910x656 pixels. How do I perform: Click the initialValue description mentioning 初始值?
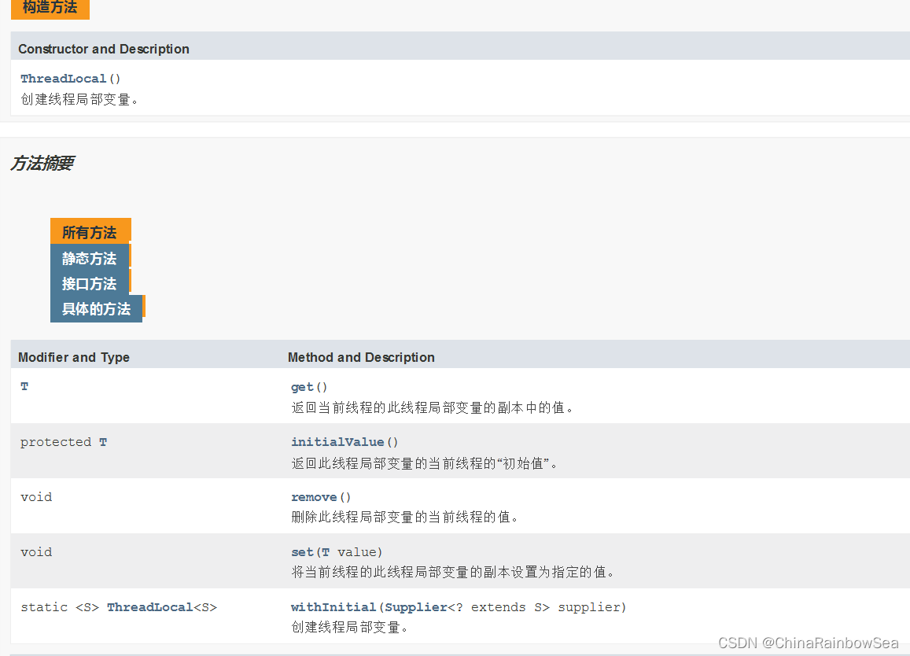[x=424, y=463]
